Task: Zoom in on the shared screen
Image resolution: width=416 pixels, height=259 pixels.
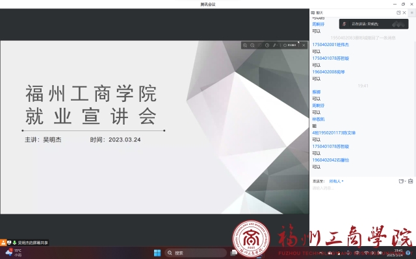Action: (245, 45)
